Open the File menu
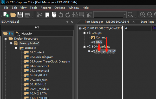 coord(6,8)
